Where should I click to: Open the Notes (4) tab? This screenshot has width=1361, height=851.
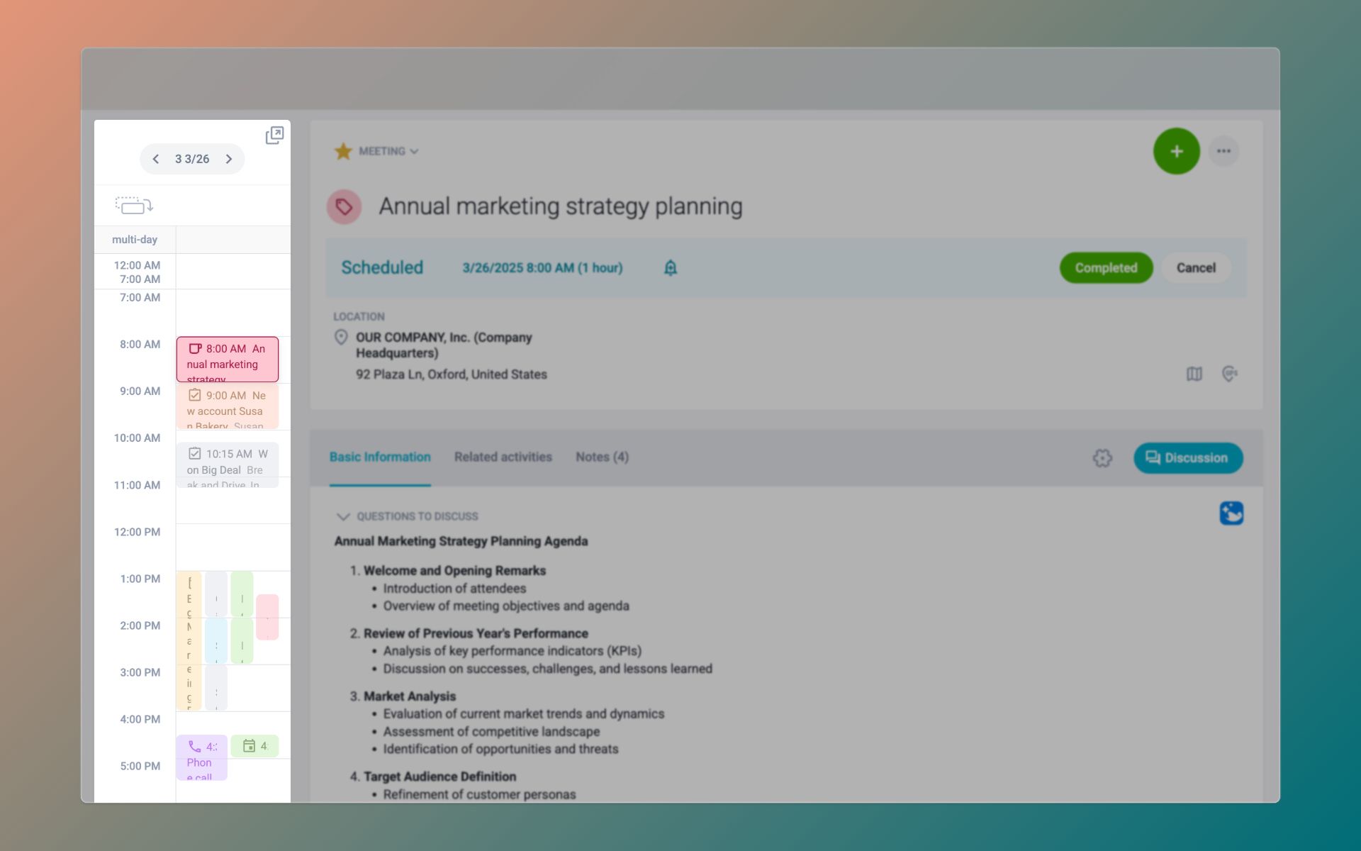[602, 457]
